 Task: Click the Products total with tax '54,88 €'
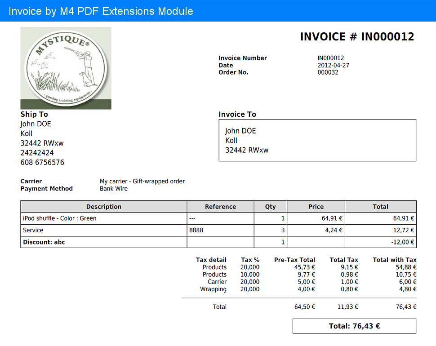pyautogui.click(x=406, y=267)
